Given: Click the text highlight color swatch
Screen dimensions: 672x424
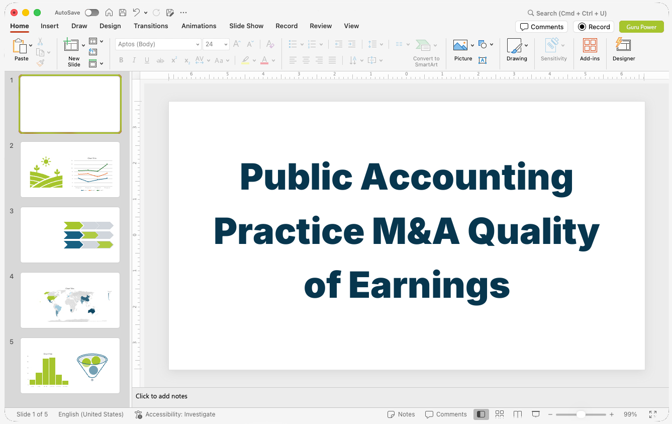Looking at the screenshot, I should click(x=245, y=60).
